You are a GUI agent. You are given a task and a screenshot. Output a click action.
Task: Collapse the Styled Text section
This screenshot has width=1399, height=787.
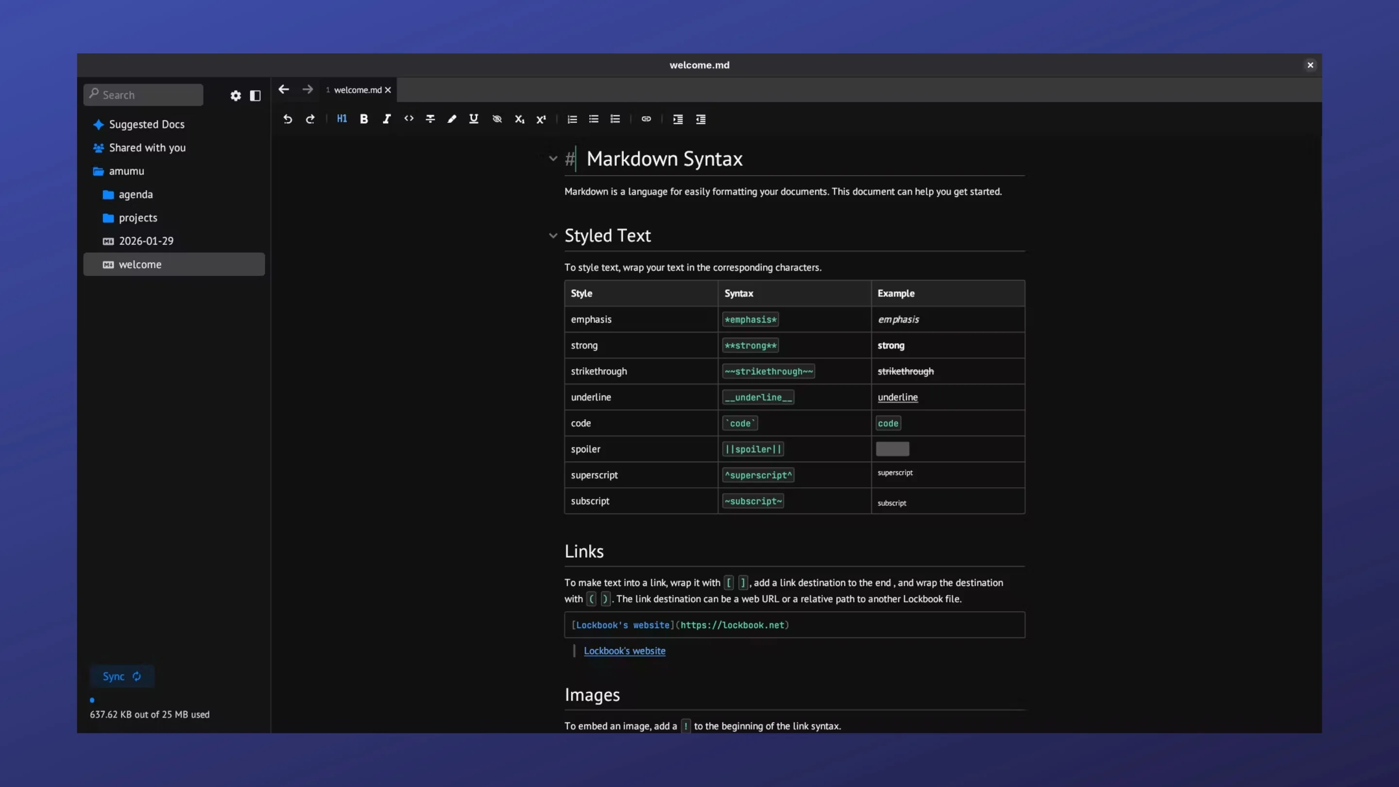(553, 236)
